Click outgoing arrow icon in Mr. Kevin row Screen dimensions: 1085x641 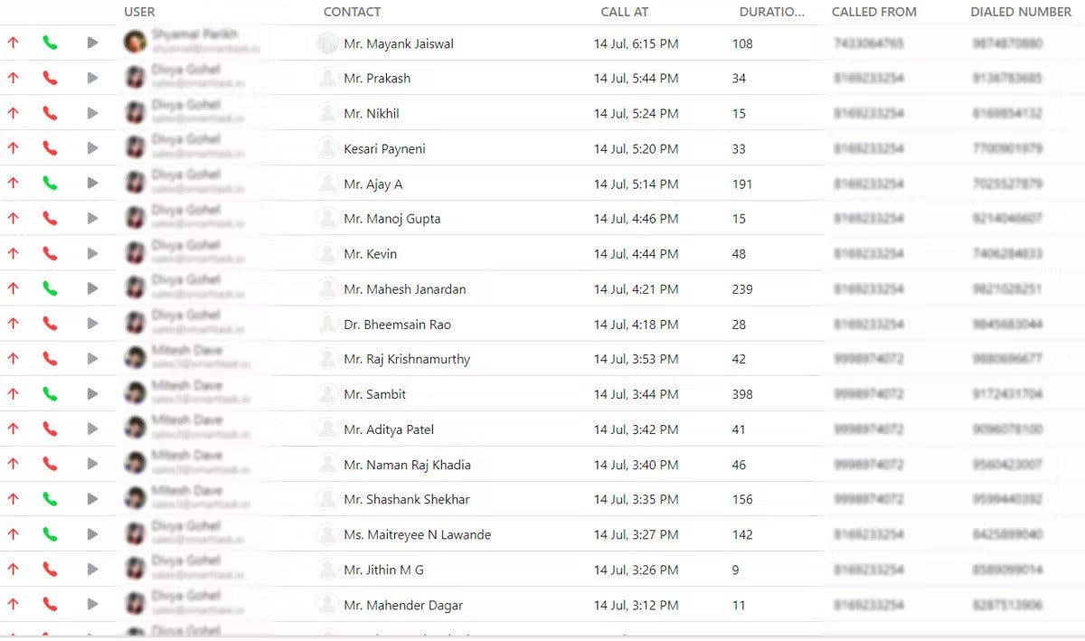pos(13,254)
